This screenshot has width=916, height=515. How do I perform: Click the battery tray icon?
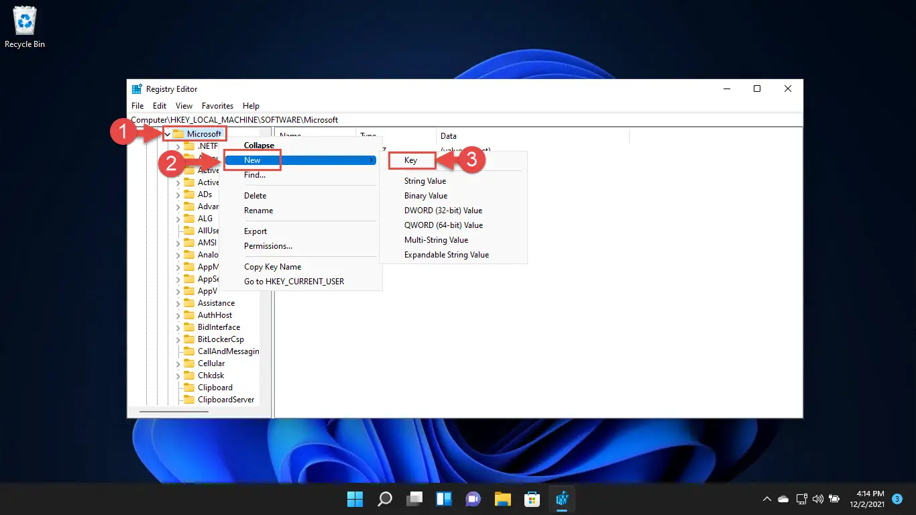pyautogui.click(x=834, y=499)
